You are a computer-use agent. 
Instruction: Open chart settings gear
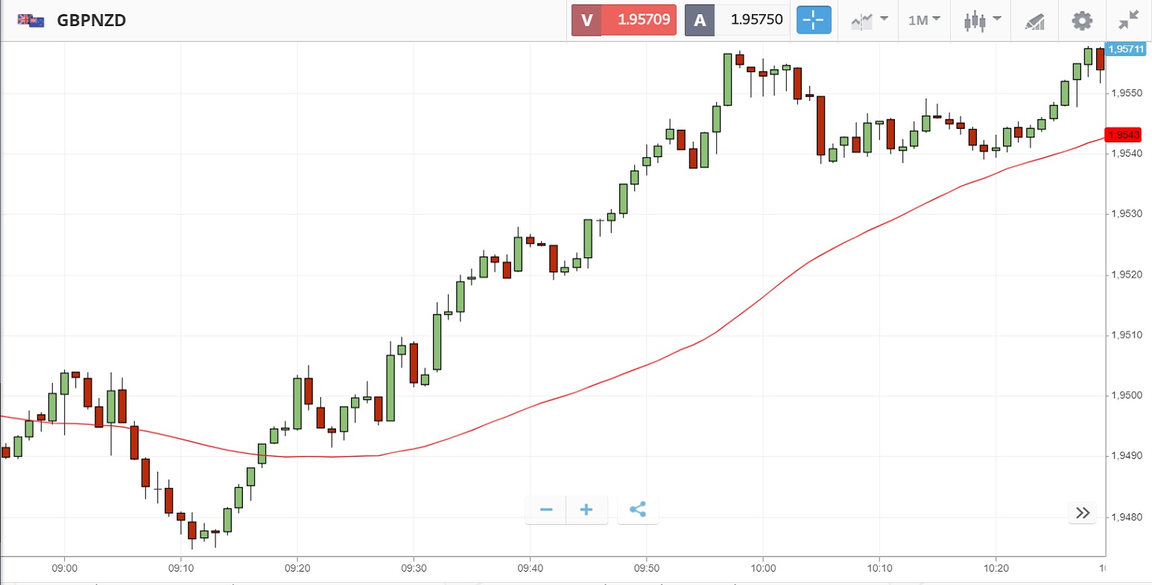[1082, 20]
